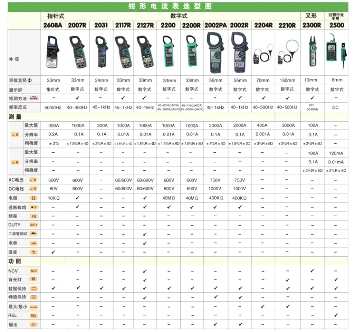The height and width of the screenshot is (332, 356).
Task: Select the 2300R model column header
Action: click(311, 25)
